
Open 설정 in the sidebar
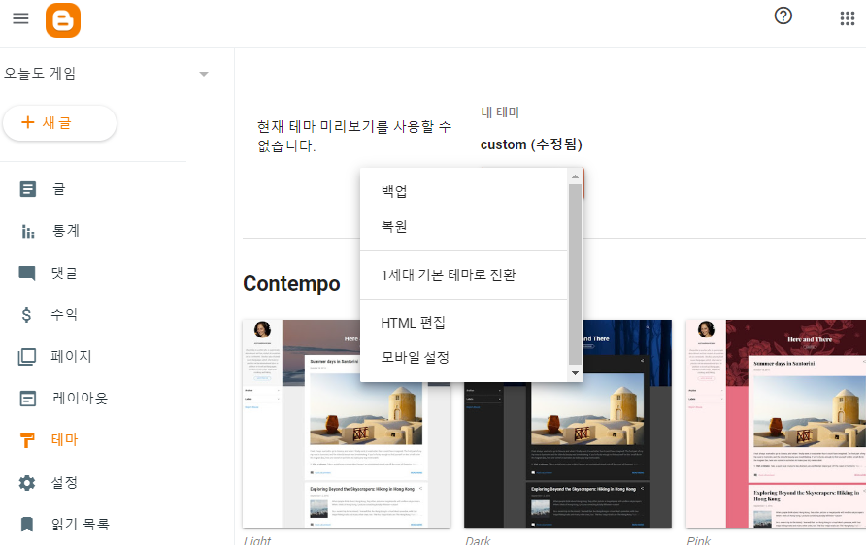[x=64, y=483]
